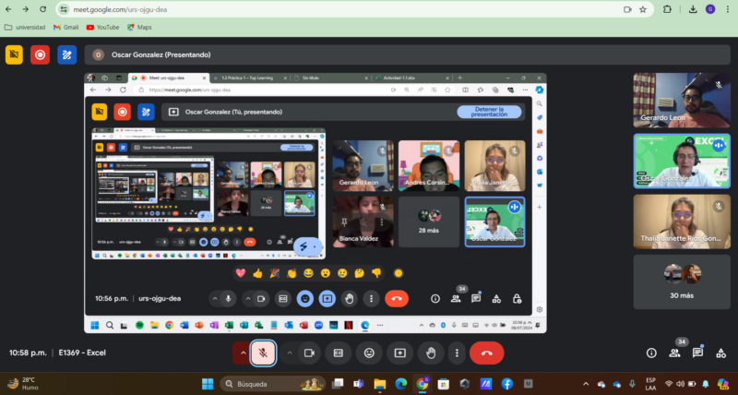The height and width of the screenshot is (395, 738).
Task: Leave the call with red hang-up button
Action: tap(487, 353)
